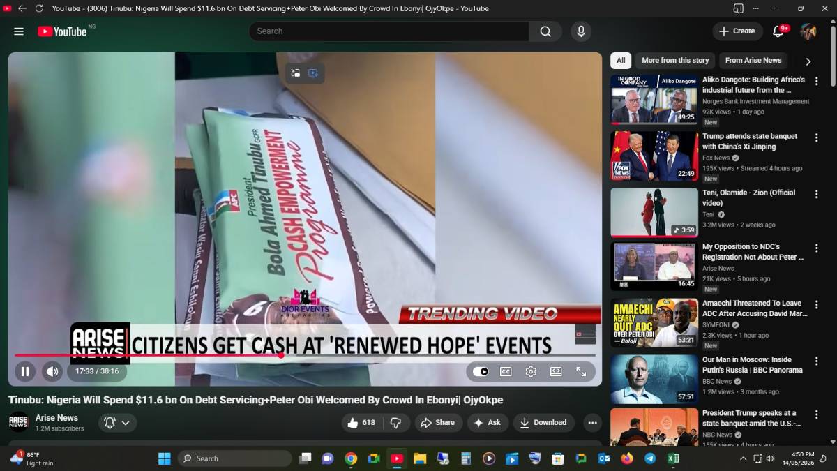
Task: Seek on the red video progress bar
Action: coord(305,355)
